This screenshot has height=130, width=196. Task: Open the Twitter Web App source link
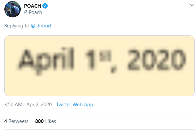coord(75,105)
